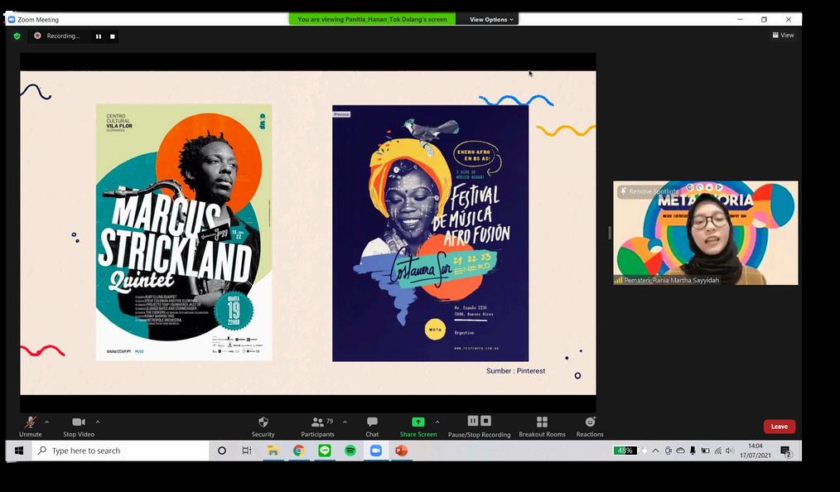Click the OneDrive cloud tray icon
The width and height of the screenshot is (840, 492).
680,451
